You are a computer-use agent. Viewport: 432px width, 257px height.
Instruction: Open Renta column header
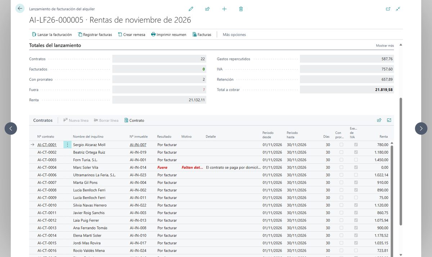tap(383, 137)
